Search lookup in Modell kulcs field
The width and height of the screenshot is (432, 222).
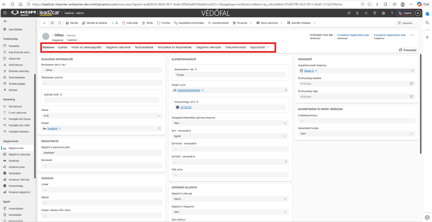[x=286, y=90]
